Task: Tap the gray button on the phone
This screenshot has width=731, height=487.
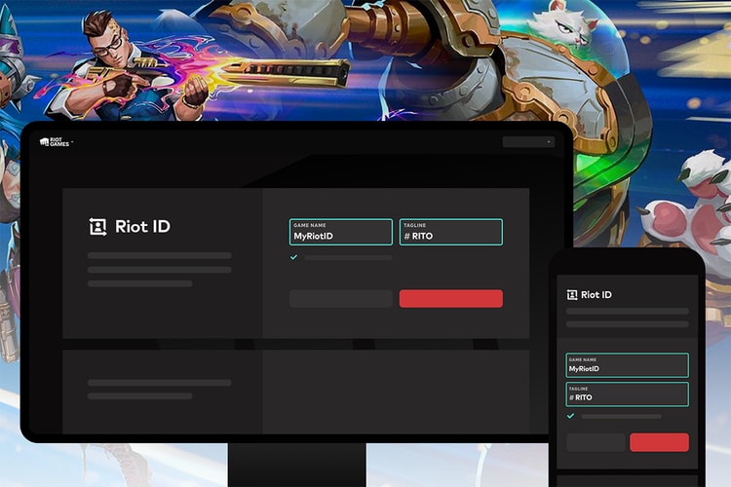Action: pyautogui.click(x=596, y=442)
